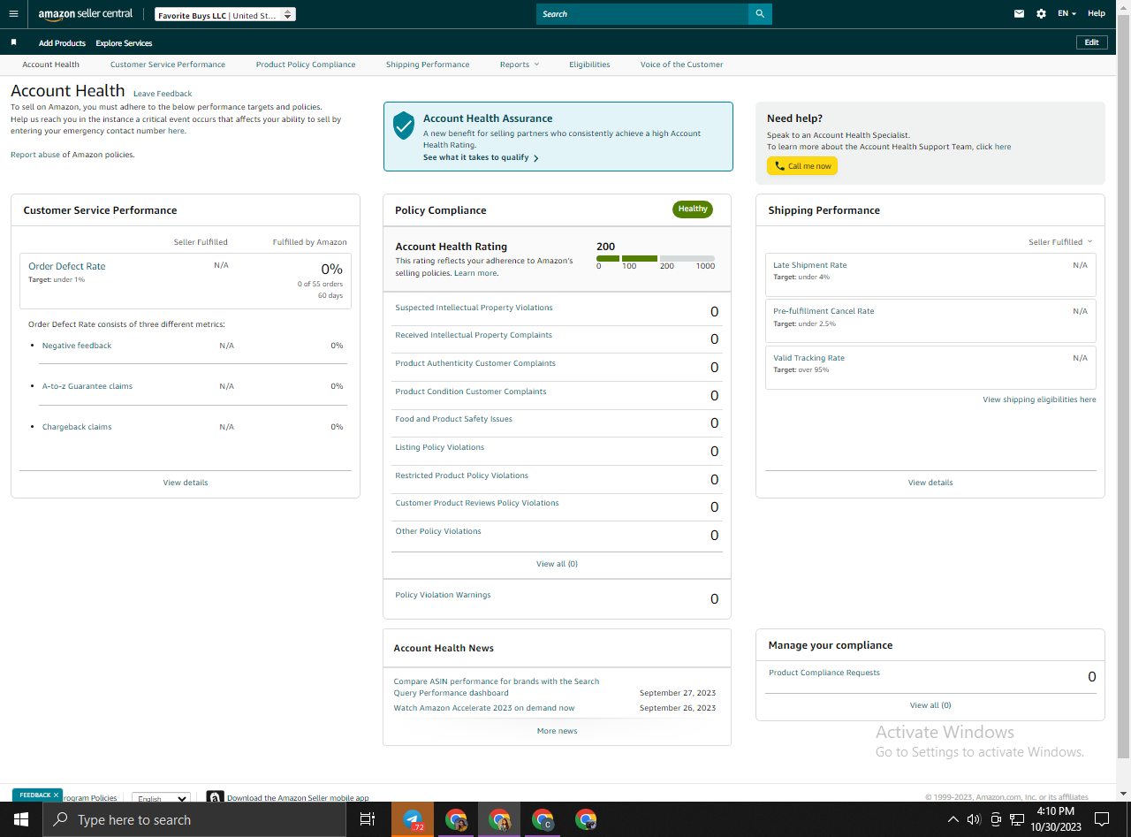This screenshot has height=837, width=1131.
Task: Click the bookmark flag icon
Action: [13, 42]
